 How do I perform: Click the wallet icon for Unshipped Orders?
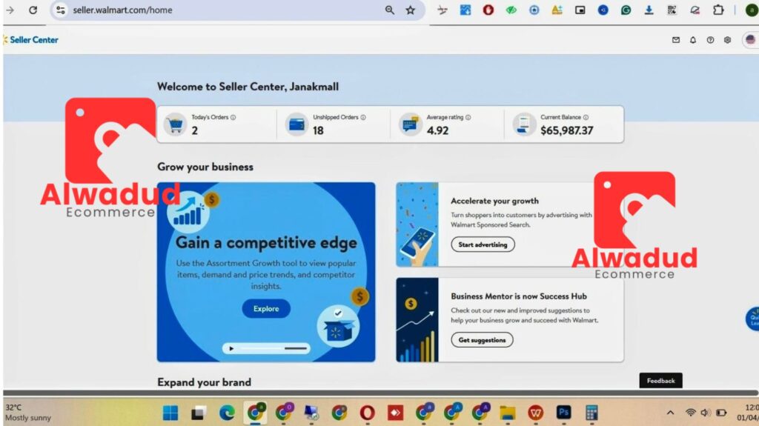(296, 124)
